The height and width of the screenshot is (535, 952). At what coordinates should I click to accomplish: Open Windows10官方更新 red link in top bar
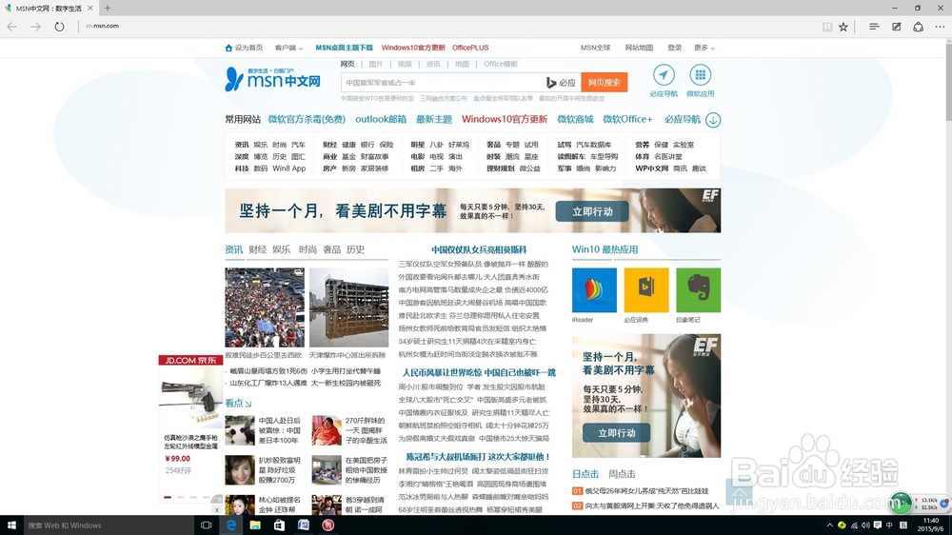click(413, 48)
